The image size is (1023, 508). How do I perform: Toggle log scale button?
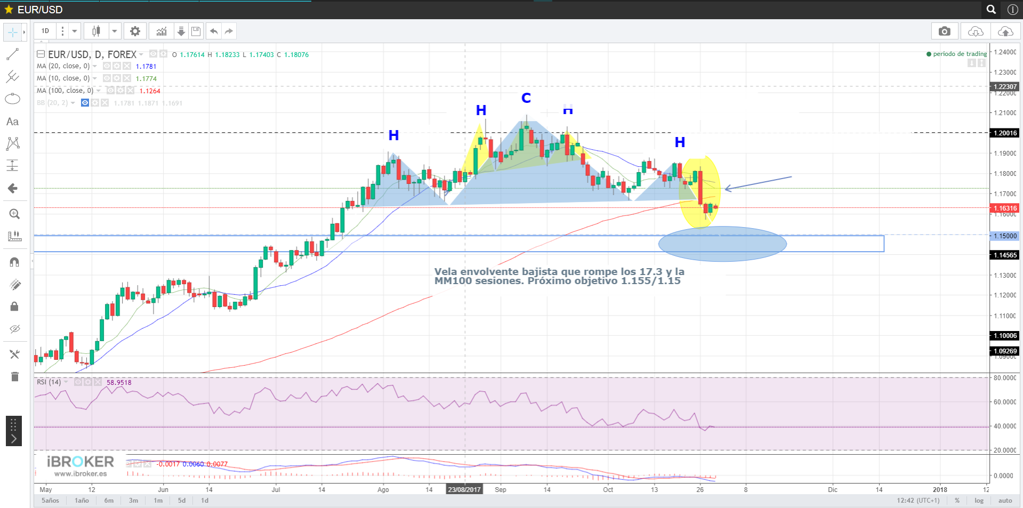point(979,501)
